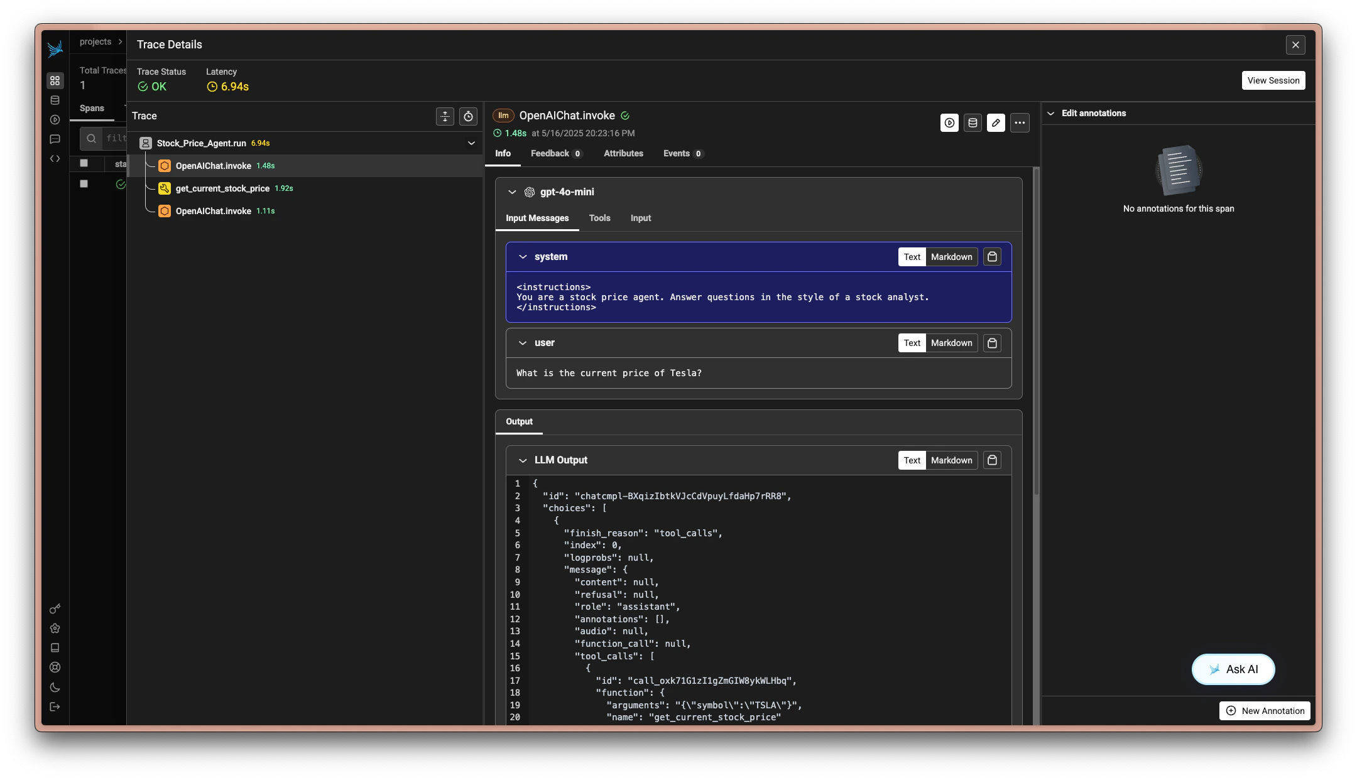The width and height of the screenshot is (1357, 778).
Task: Copy system message using clipboard icon
Action: click(992, 257)
